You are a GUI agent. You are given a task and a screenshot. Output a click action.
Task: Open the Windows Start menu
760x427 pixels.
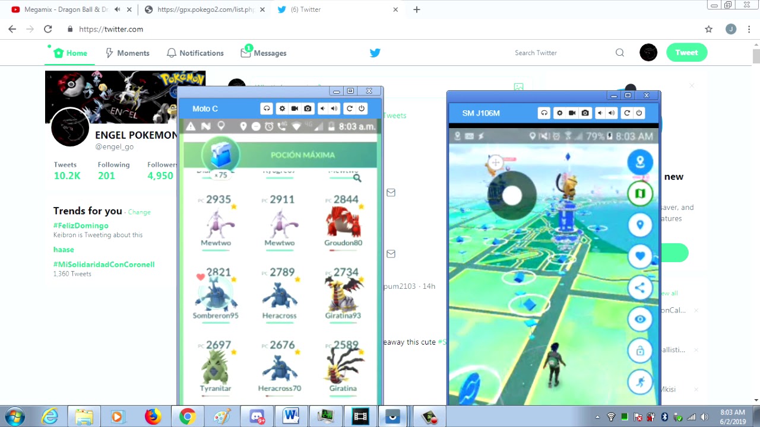[14, 416]
